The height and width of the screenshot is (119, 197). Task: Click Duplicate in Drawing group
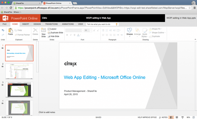click(154, 36)
